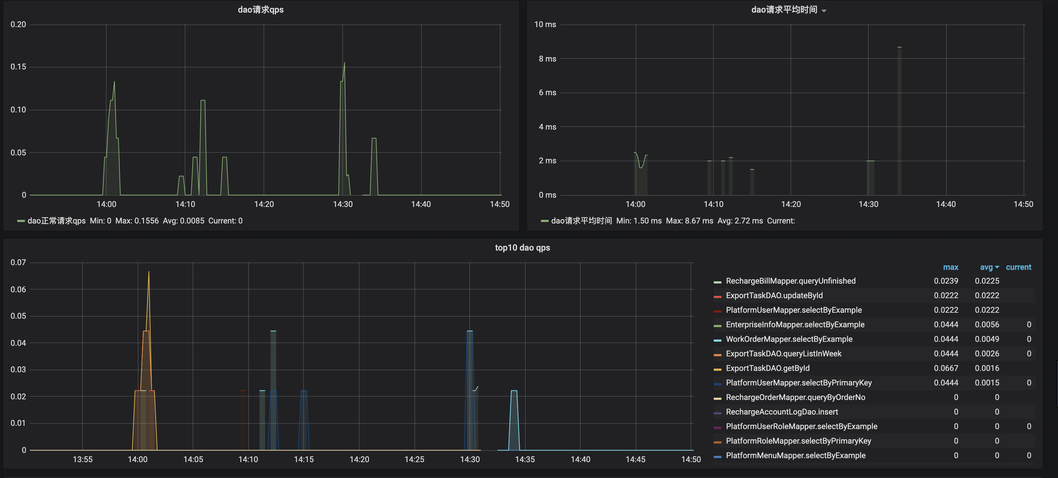Open the dao请求平均时间 panel dropdown arrow
The height and width of the screenshot is (478, 1058).
point(824,10)
